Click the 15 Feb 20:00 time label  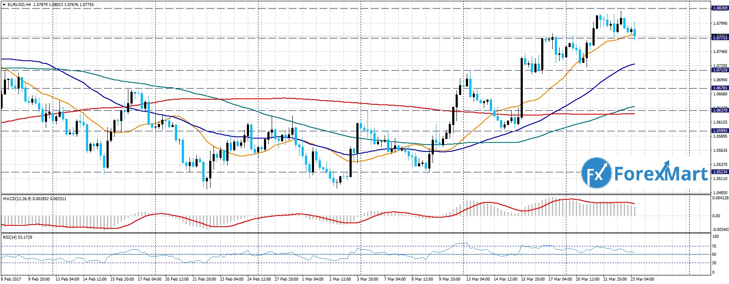(122, 279)
